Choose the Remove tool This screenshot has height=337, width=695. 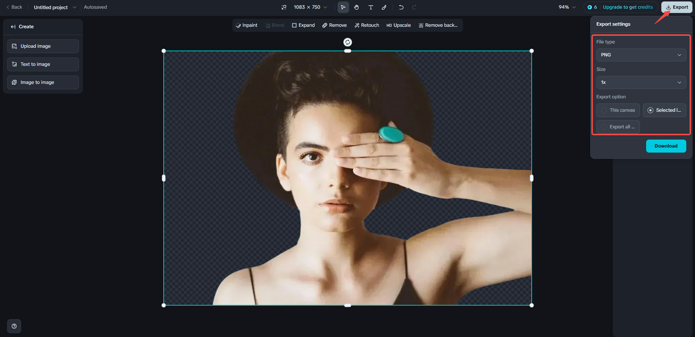tap(334, 26)
